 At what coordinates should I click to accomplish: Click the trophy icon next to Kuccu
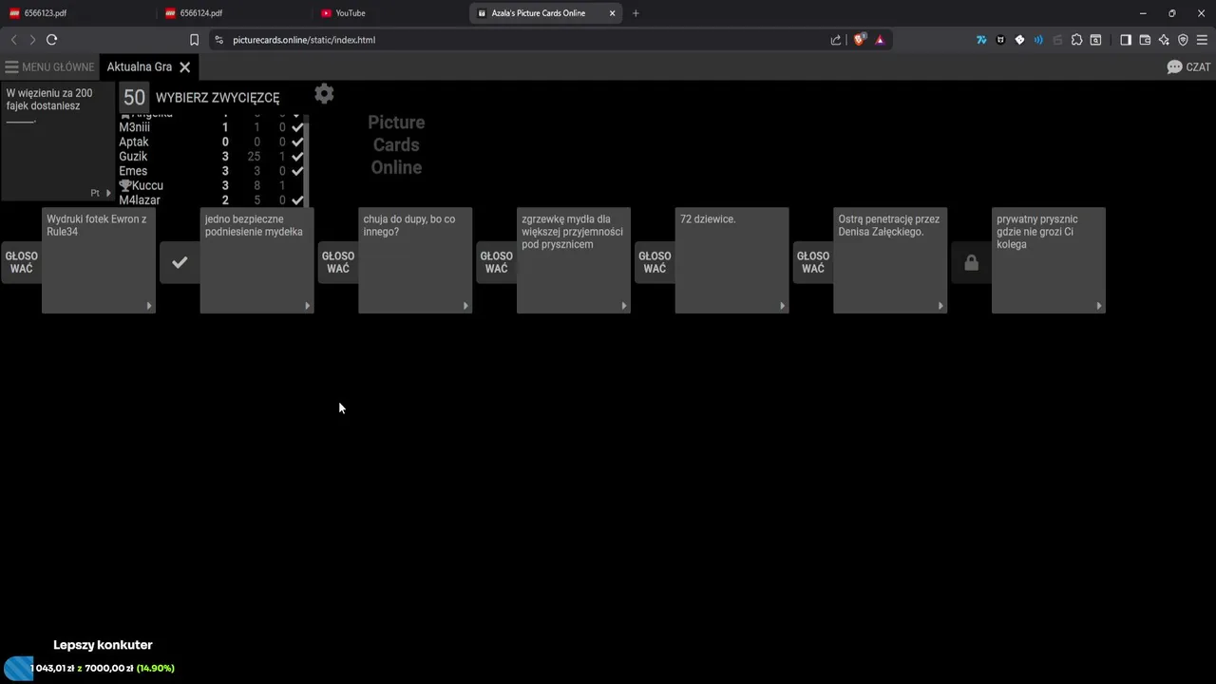[124, 185]
